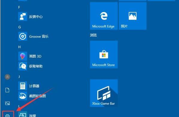Click the letter H section header
179x117 pixels.
pos(19,47)
